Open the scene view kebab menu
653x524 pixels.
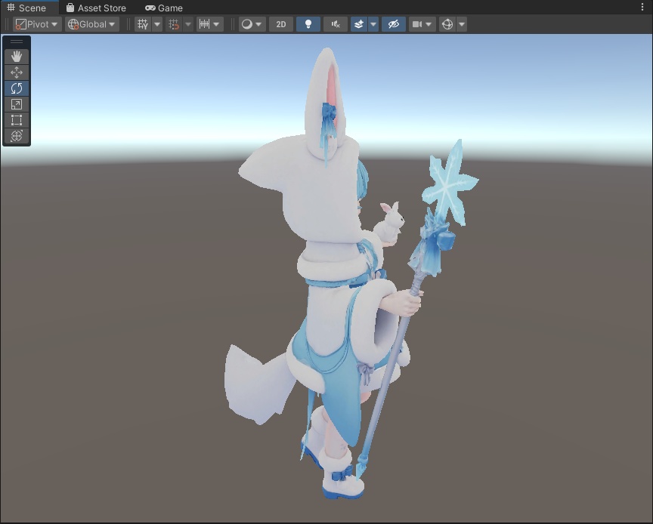pos(641,8)
